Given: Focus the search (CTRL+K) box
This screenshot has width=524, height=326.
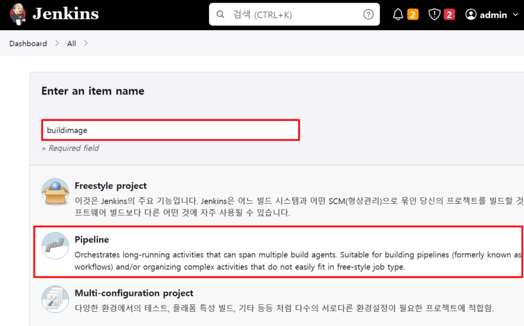Looking at the screenshot, I should [x=294, y=14].
